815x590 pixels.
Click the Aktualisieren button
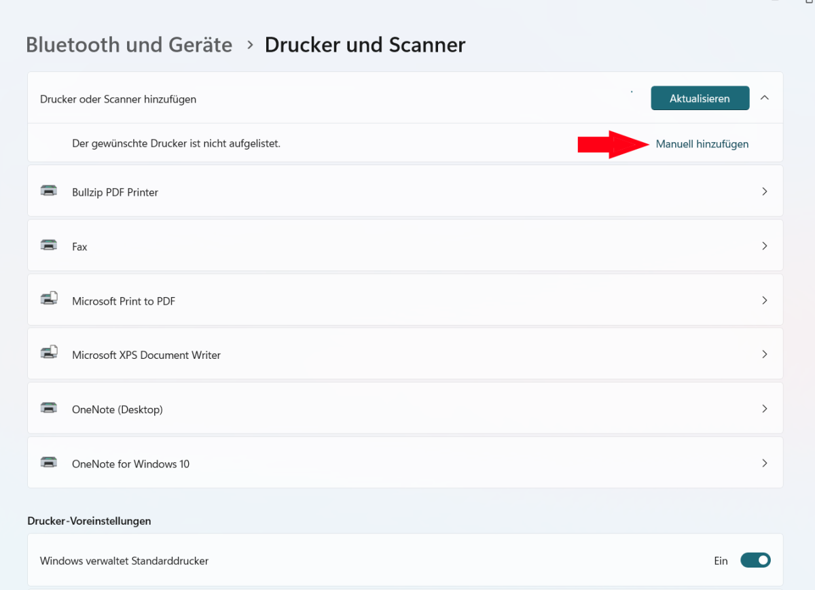[700, 97]
